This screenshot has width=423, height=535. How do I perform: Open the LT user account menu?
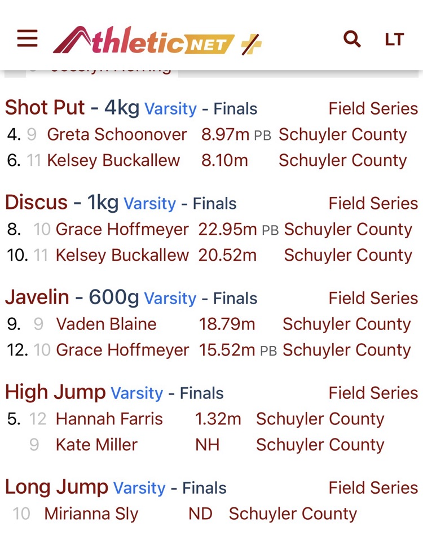394,40
